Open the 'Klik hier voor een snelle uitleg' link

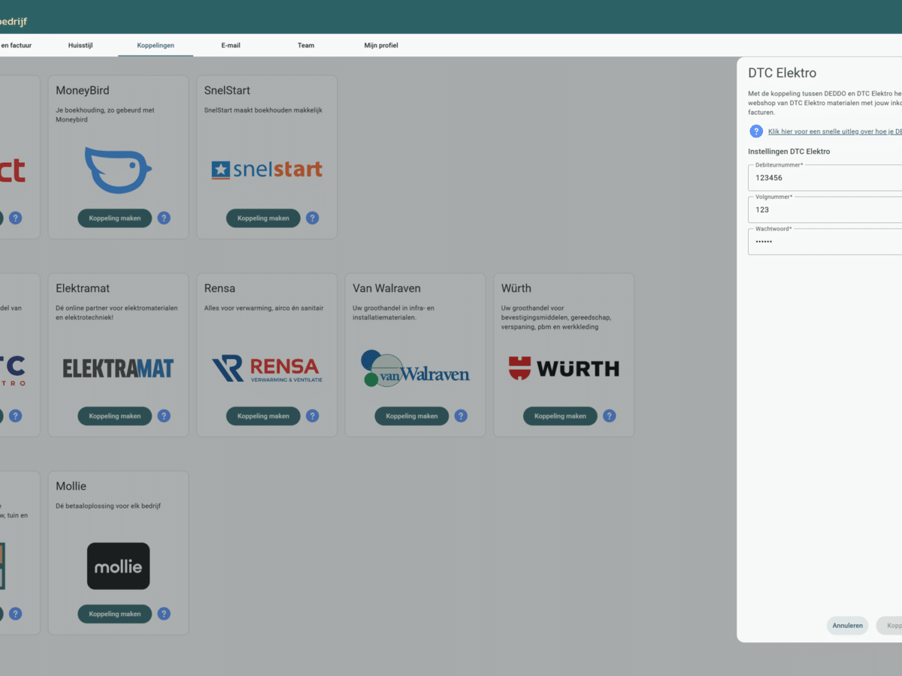pyautogui.click(x=834, y=131)
